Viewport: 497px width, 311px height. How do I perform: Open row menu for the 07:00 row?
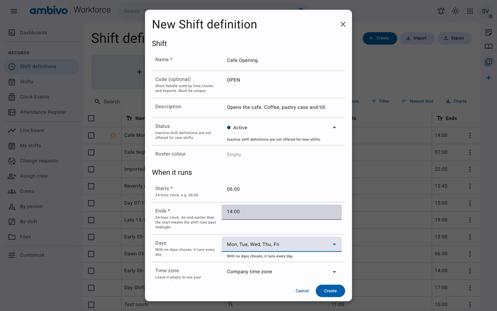tap(470, 152)
